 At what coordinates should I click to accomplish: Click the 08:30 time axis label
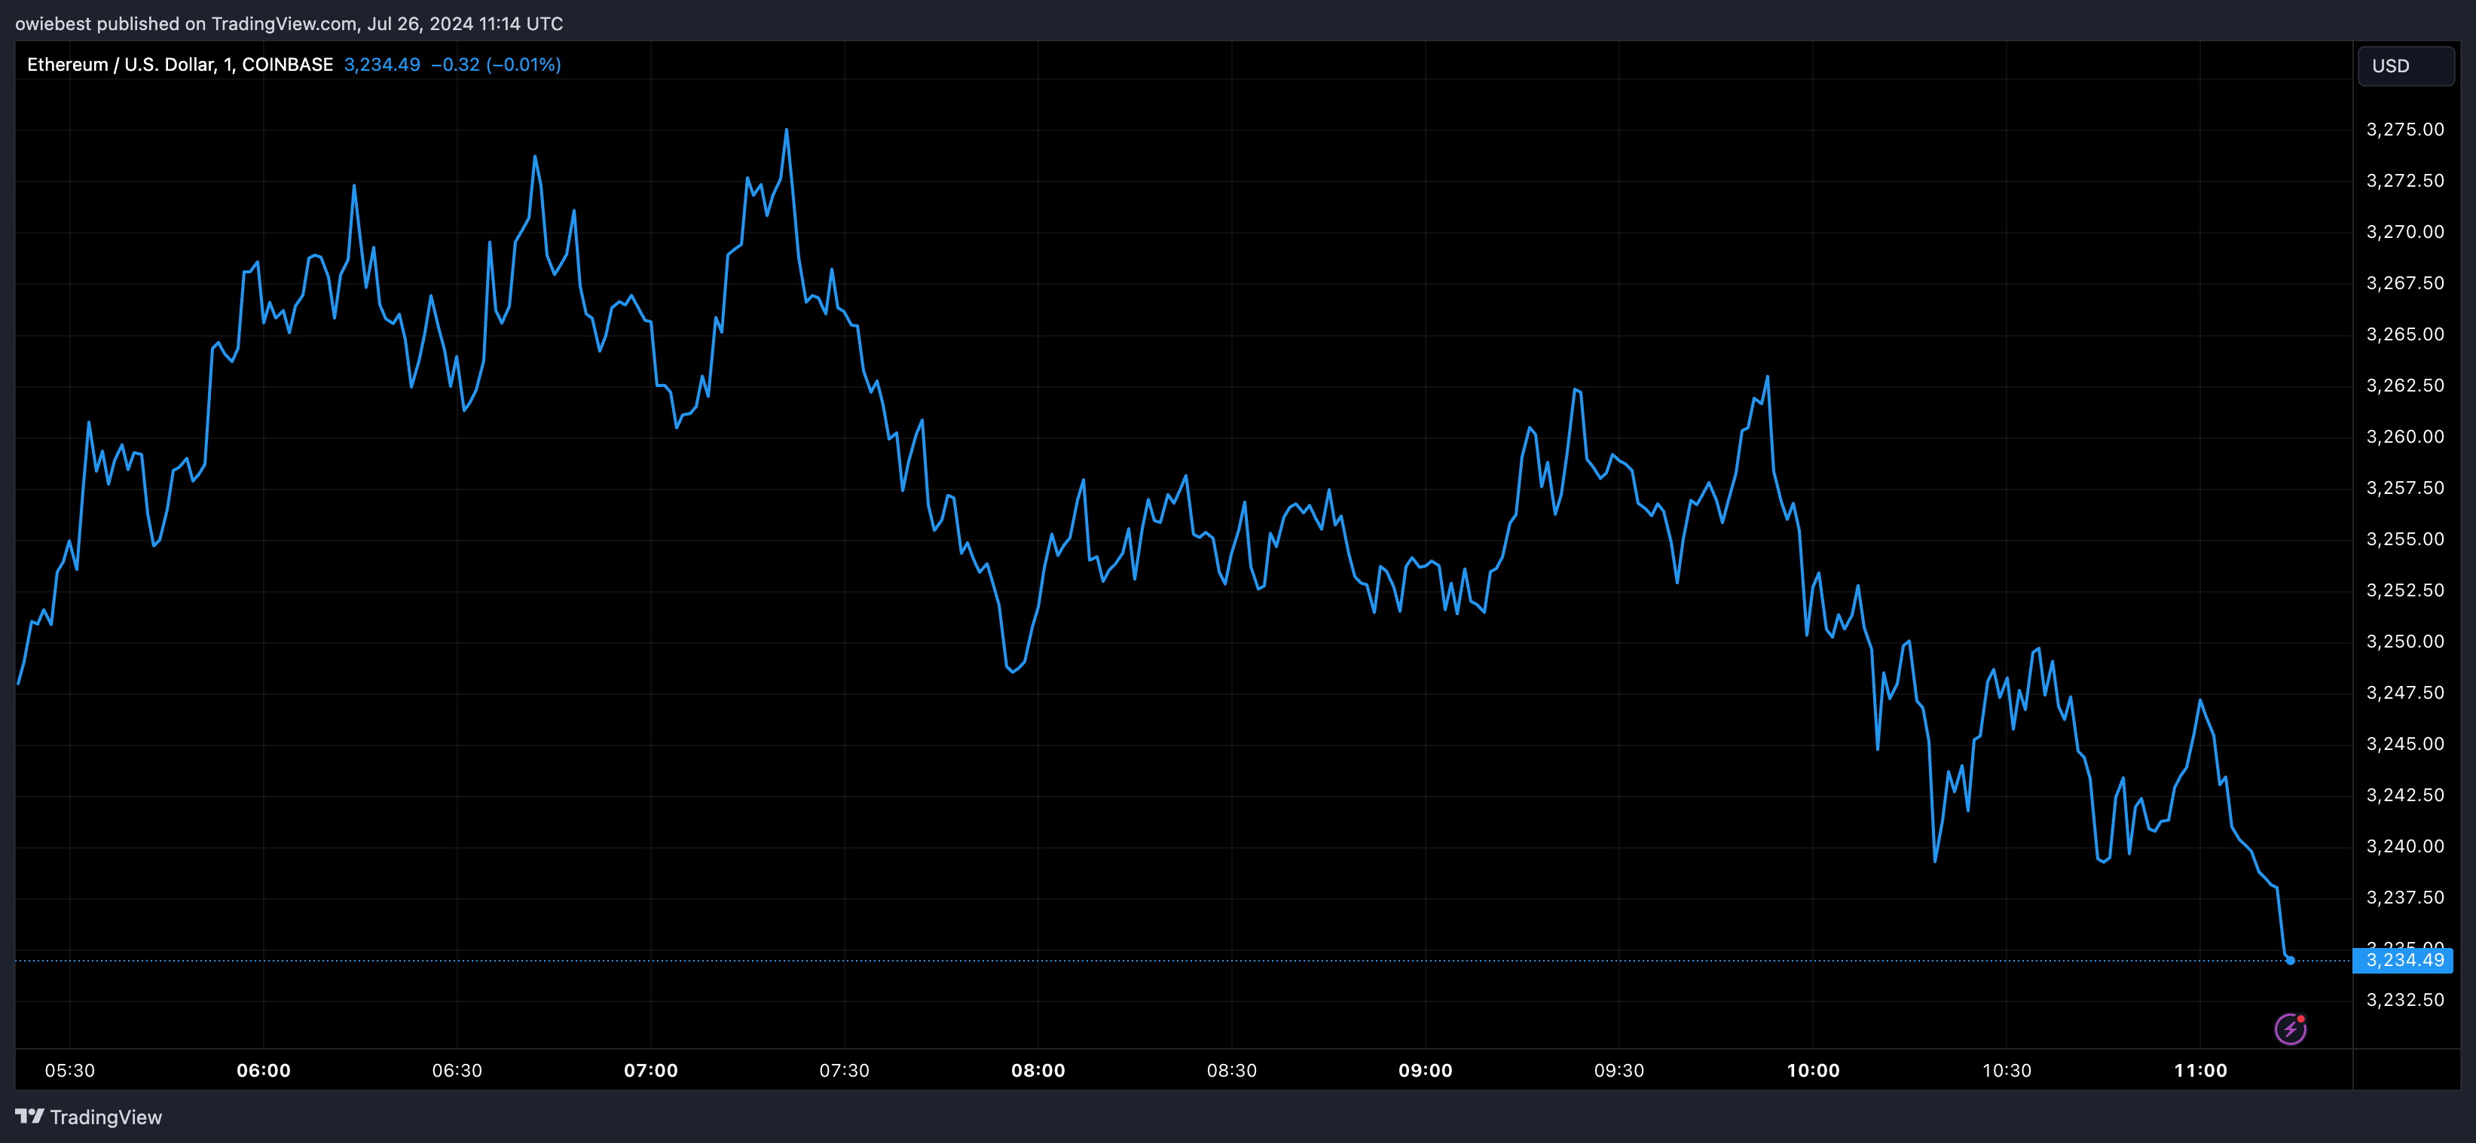pos(1231,1070)
